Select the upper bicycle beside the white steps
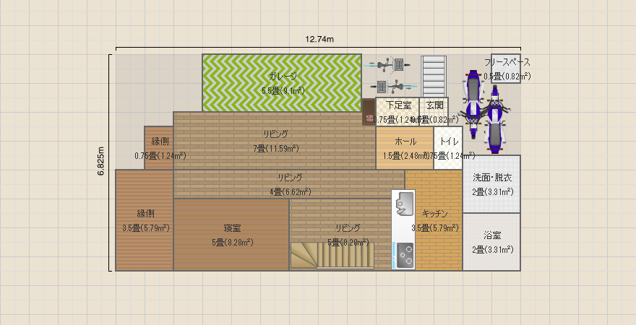Image resolution: width=636 pixels, height=325 pixels. pyautogui.click(x=386, y=64)
